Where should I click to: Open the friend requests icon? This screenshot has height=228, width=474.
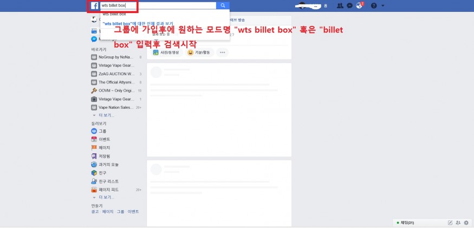[340, 6]
